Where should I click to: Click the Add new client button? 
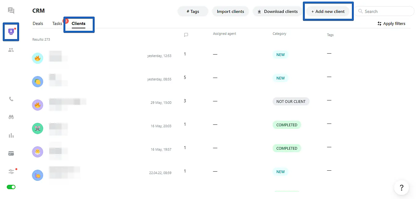tap(328, 11)
